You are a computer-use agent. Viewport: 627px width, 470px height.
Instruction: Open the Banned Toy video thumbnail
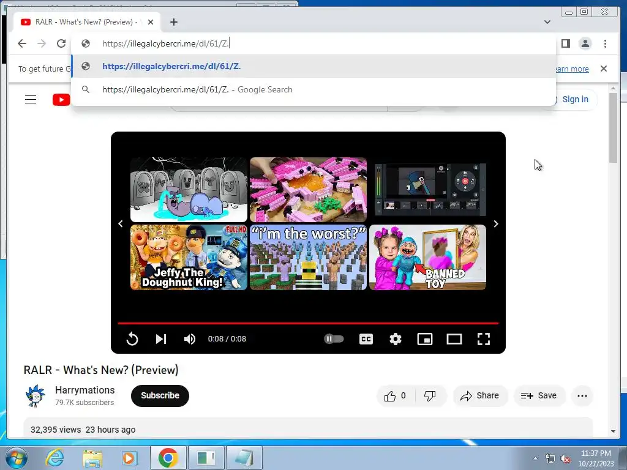(x=427, y=257)
